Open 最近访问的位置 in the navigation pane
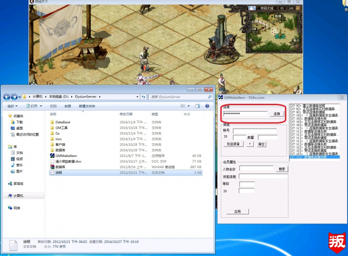348x256 pixels. (x=25, y=134)
